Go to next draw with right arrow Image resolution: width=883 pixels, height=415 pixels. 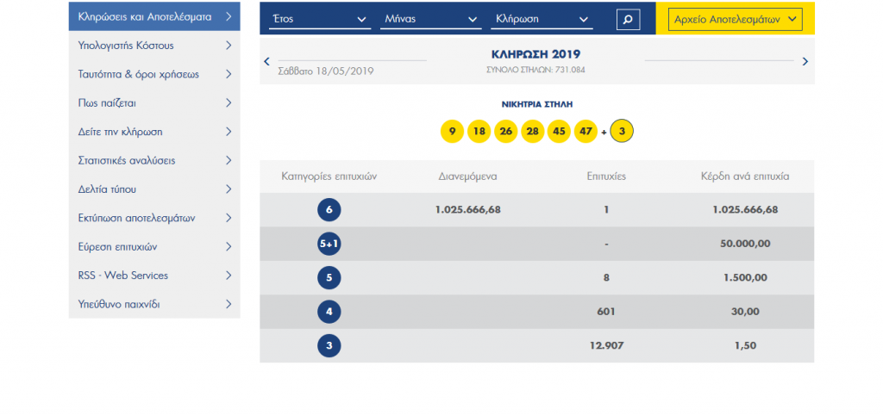805,61
